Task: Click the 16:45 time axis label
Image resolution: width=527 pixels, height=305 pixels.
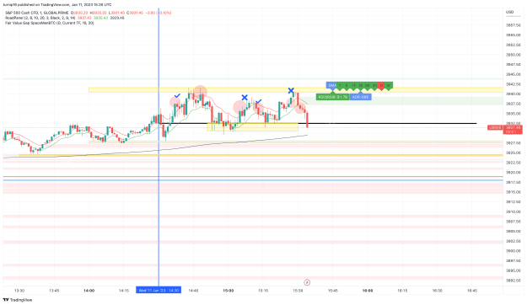Action: pyautogui.click(x=472, y=291)
